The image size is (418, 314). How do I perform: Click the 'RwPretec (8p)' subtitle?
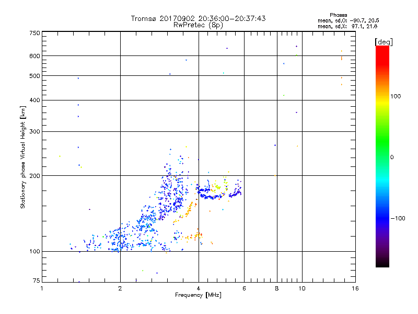198,25
